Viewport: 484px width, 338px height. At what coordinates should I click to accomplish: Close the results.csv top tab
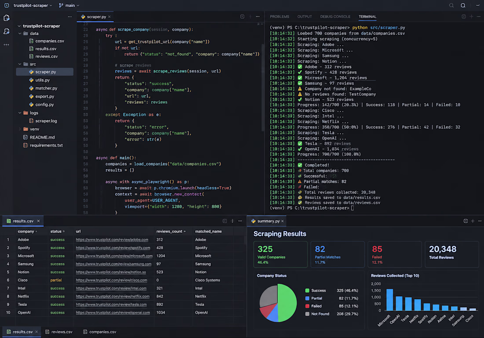[38, 221]
